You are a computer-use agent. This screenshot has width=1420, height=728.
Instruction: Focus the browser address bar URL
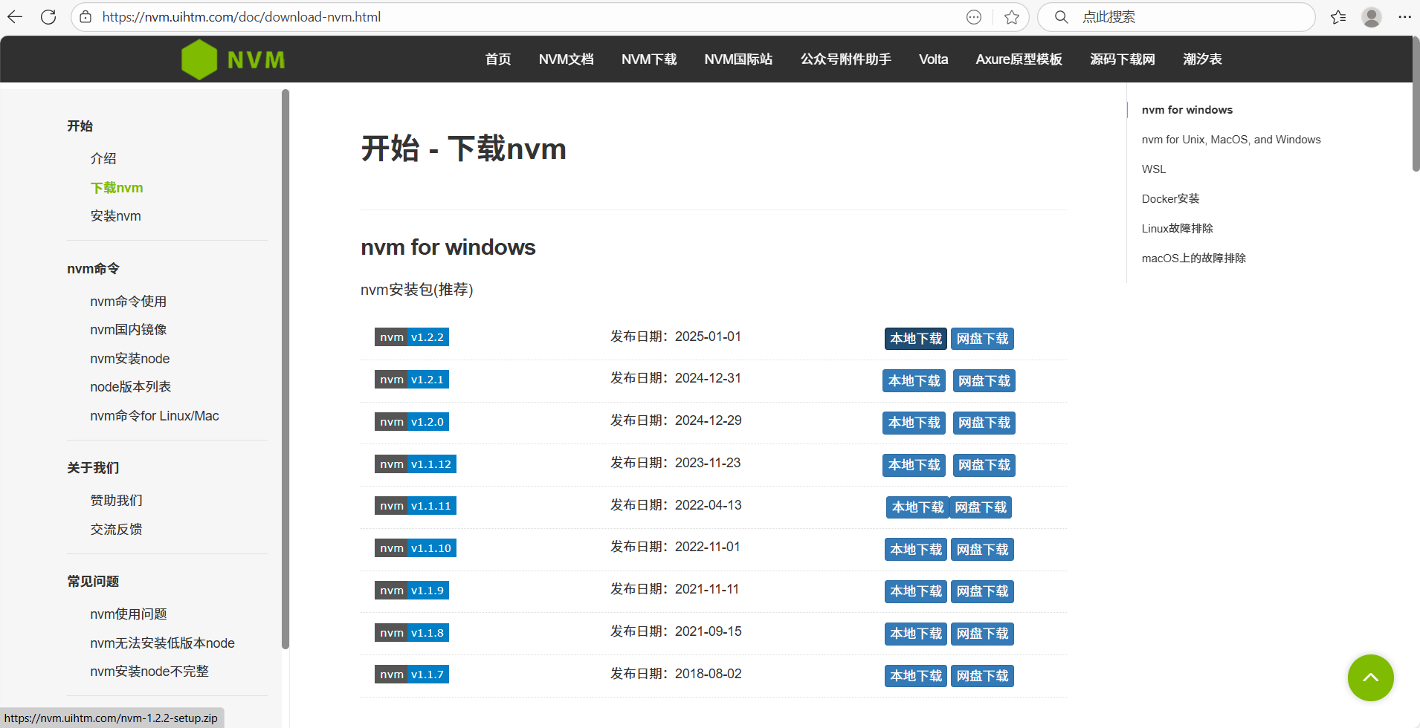click(x=242, y=17)
